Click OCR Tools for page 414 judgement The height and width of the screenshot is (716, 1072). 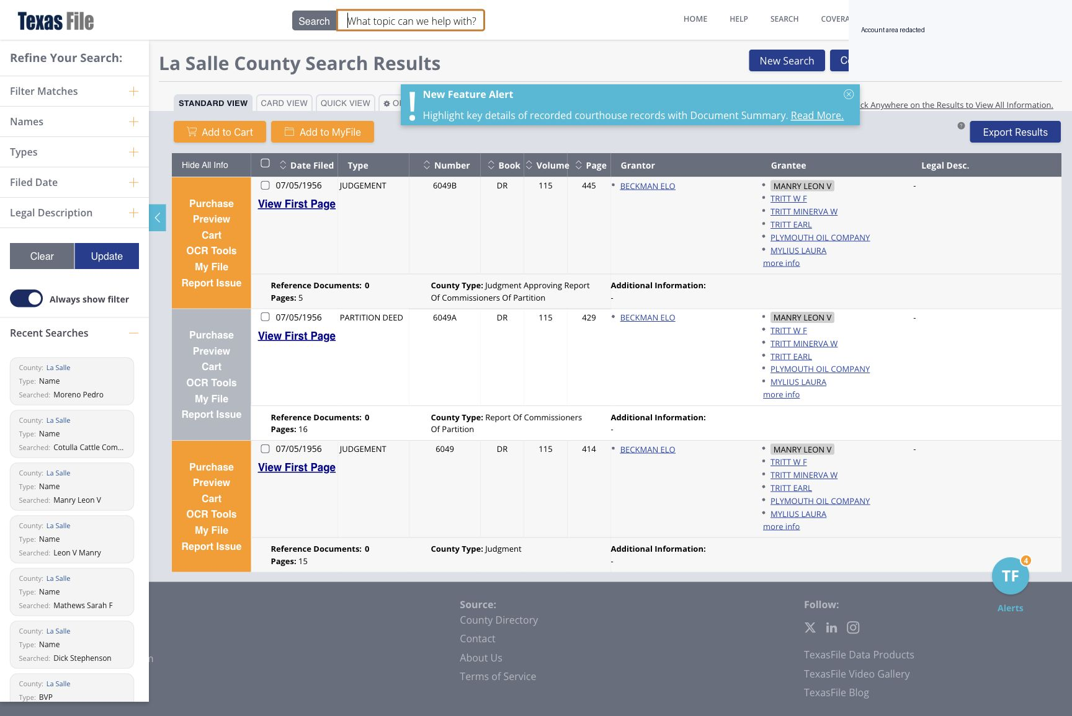click(212, 514)
